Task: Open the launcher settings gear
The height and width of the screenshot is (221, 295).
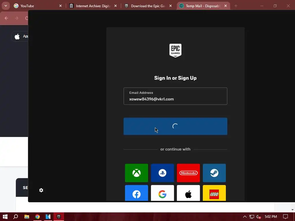Action: [x=41, y=190]
